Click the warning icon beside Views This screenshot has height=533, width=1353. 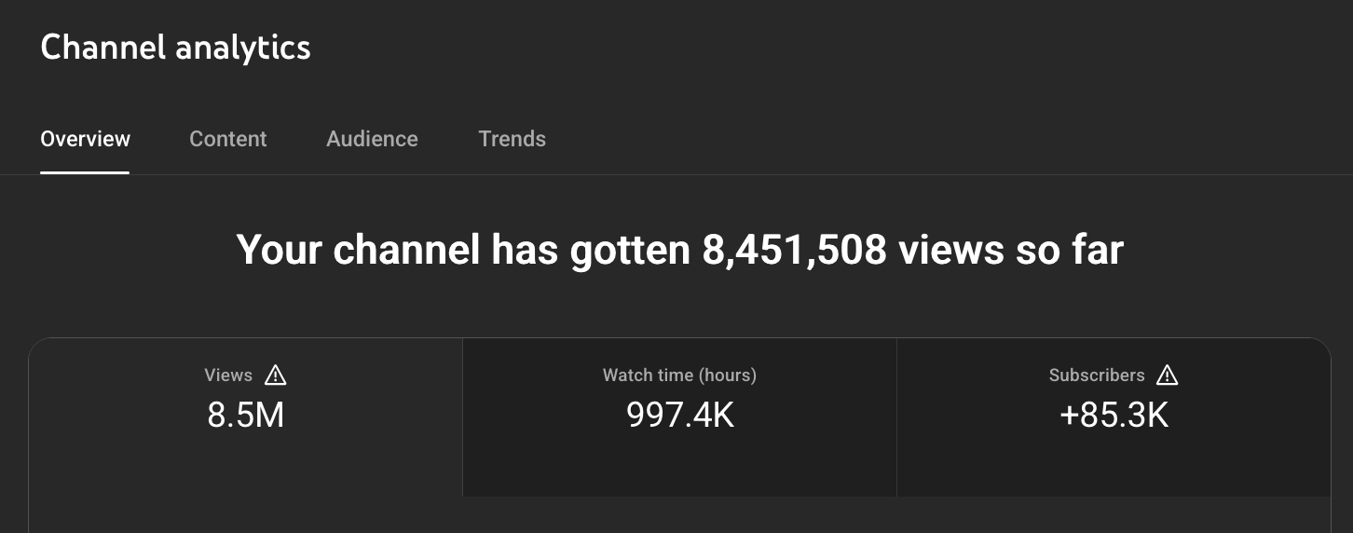pos(276,376)
